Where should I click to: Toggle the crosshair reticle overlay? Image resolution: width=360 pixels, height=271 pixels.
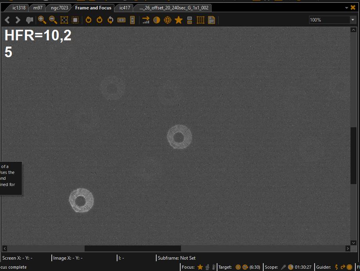[168, 20]
